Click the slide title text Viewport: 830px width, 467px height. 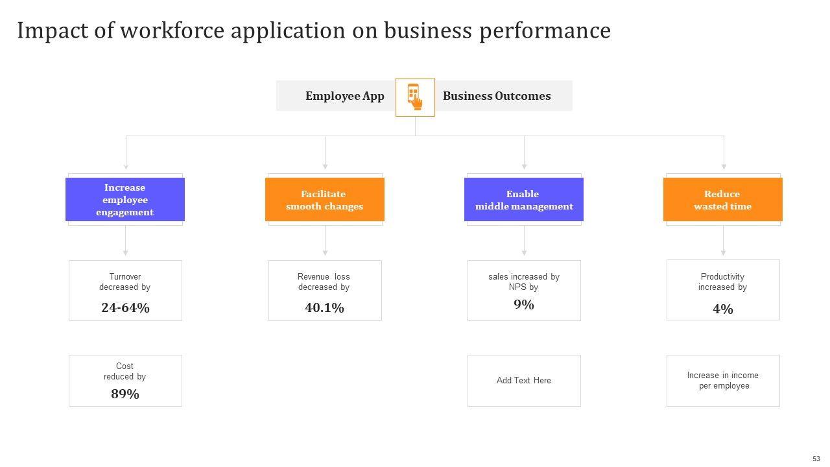pyautogui.click(x=314, y=30)
